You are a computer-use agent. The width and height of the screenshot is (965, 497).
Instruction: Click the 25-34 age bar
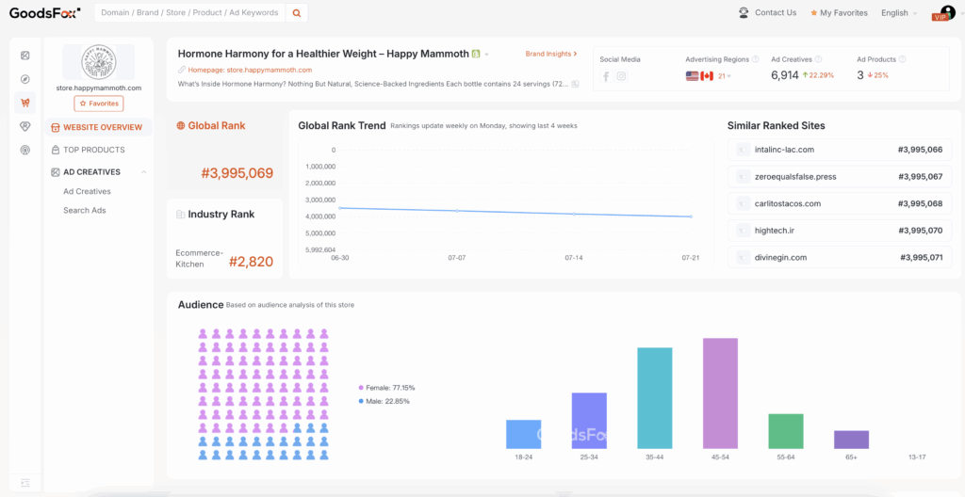pos(589,421)
